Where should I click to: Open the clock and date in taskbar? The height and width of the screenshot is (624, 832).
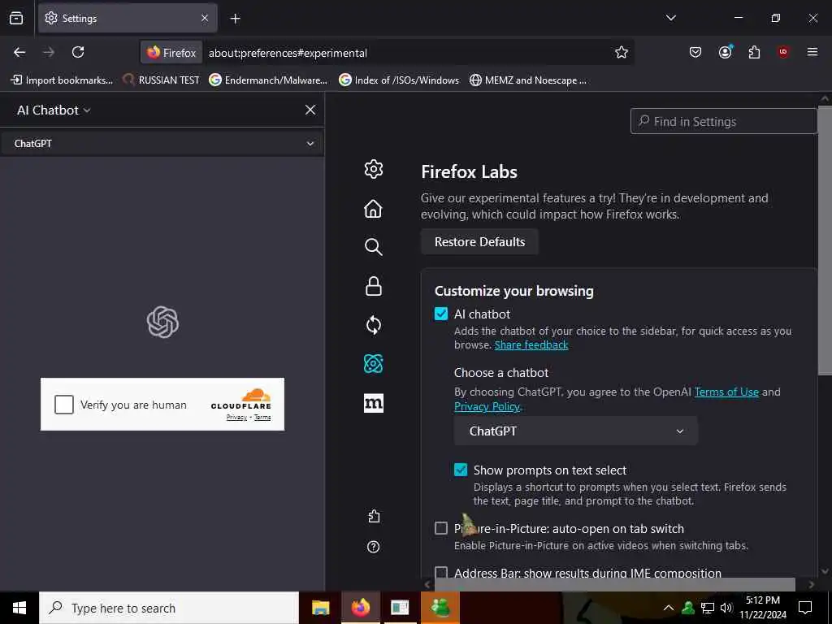point(763,608)
